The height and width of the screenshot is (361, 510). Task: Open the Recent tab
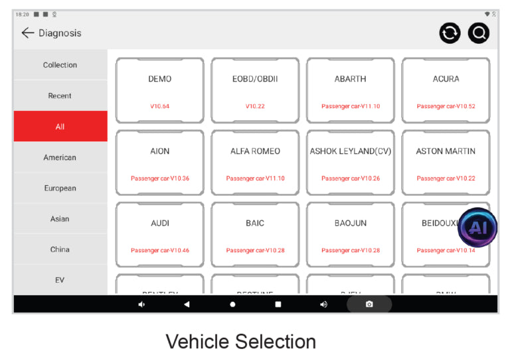point(60,96)
